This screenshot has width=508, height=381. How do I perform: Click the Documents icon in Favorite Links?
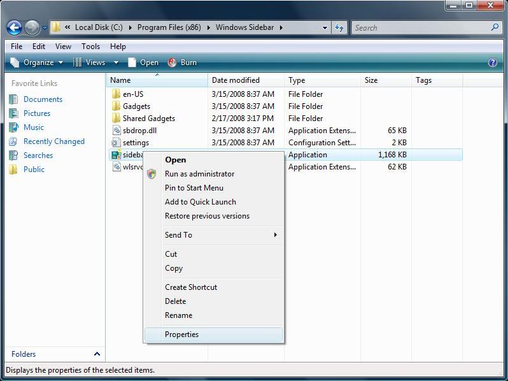click(13, 99)
